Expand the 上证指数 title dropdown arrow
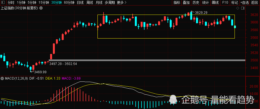The height and width of the screenshot is (109, 260). point(41,8)
